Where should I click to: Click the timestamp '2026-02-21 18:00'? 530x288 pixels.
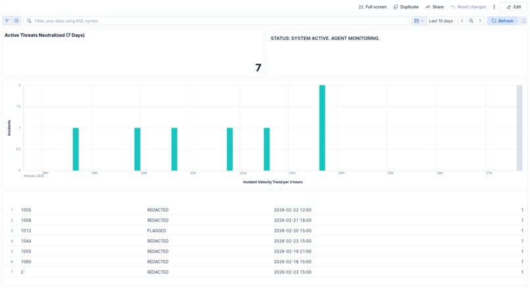293,220
